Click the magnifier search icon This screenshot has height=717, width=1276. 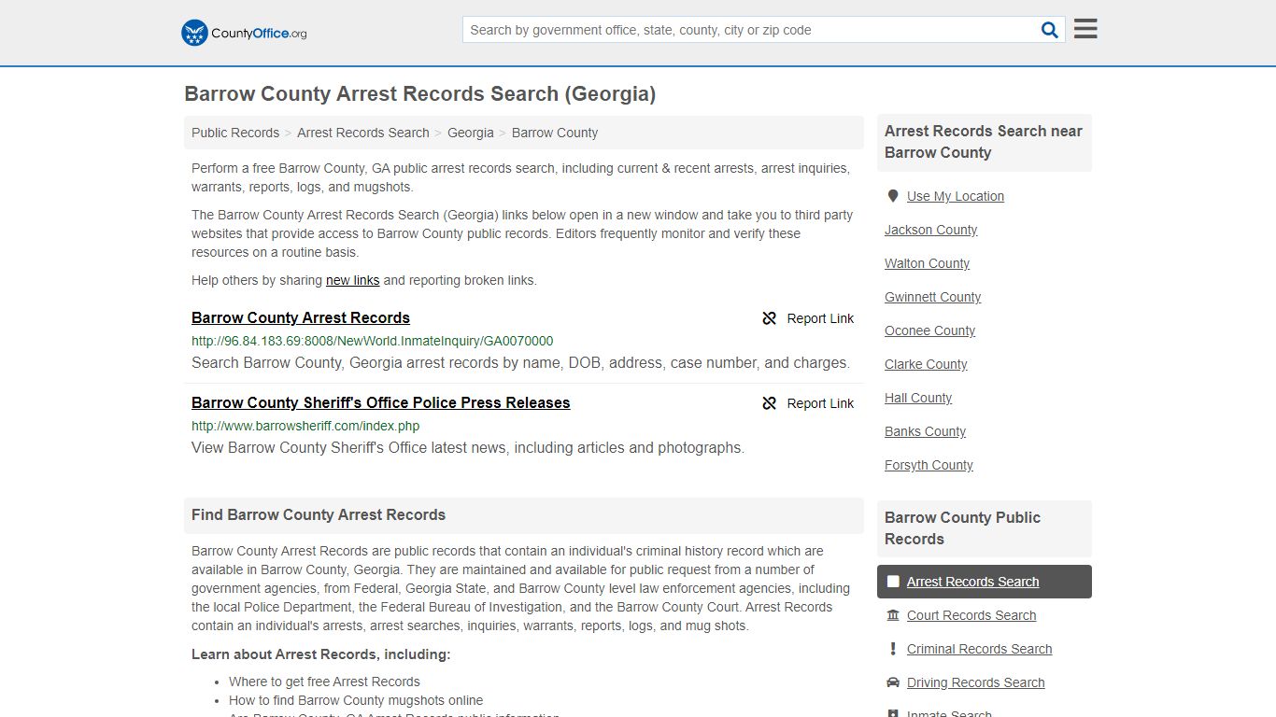1050,30
